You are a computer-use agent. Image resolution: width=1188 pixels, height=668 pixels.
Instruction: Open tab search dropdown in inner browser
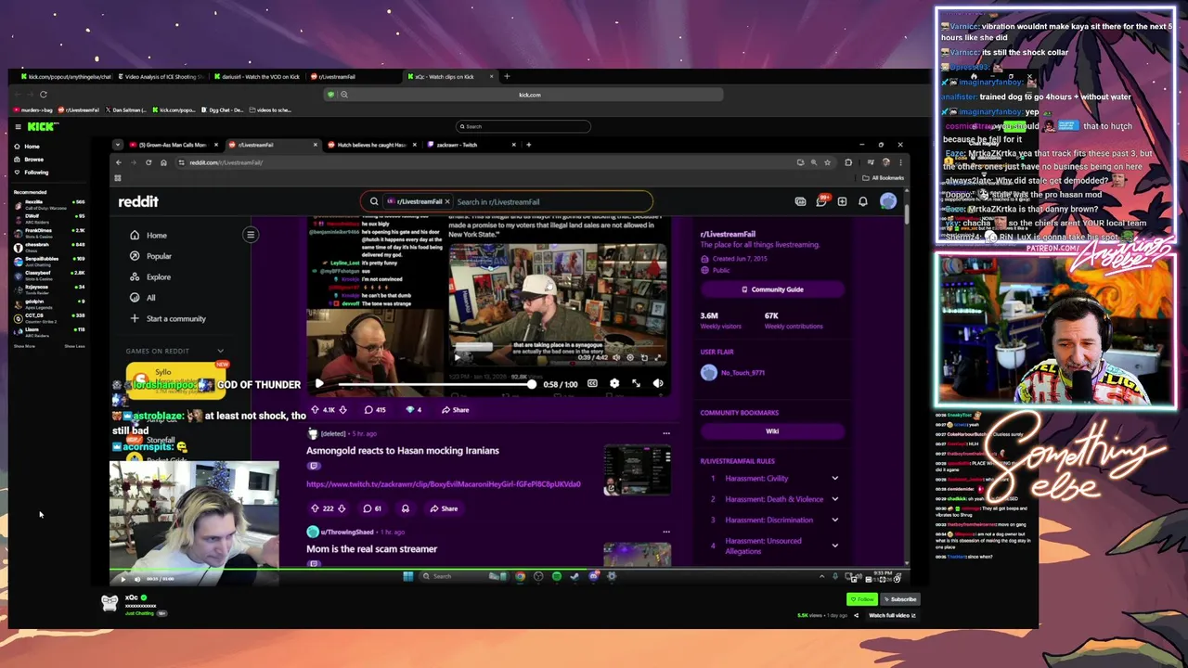(x=118, y=145)
